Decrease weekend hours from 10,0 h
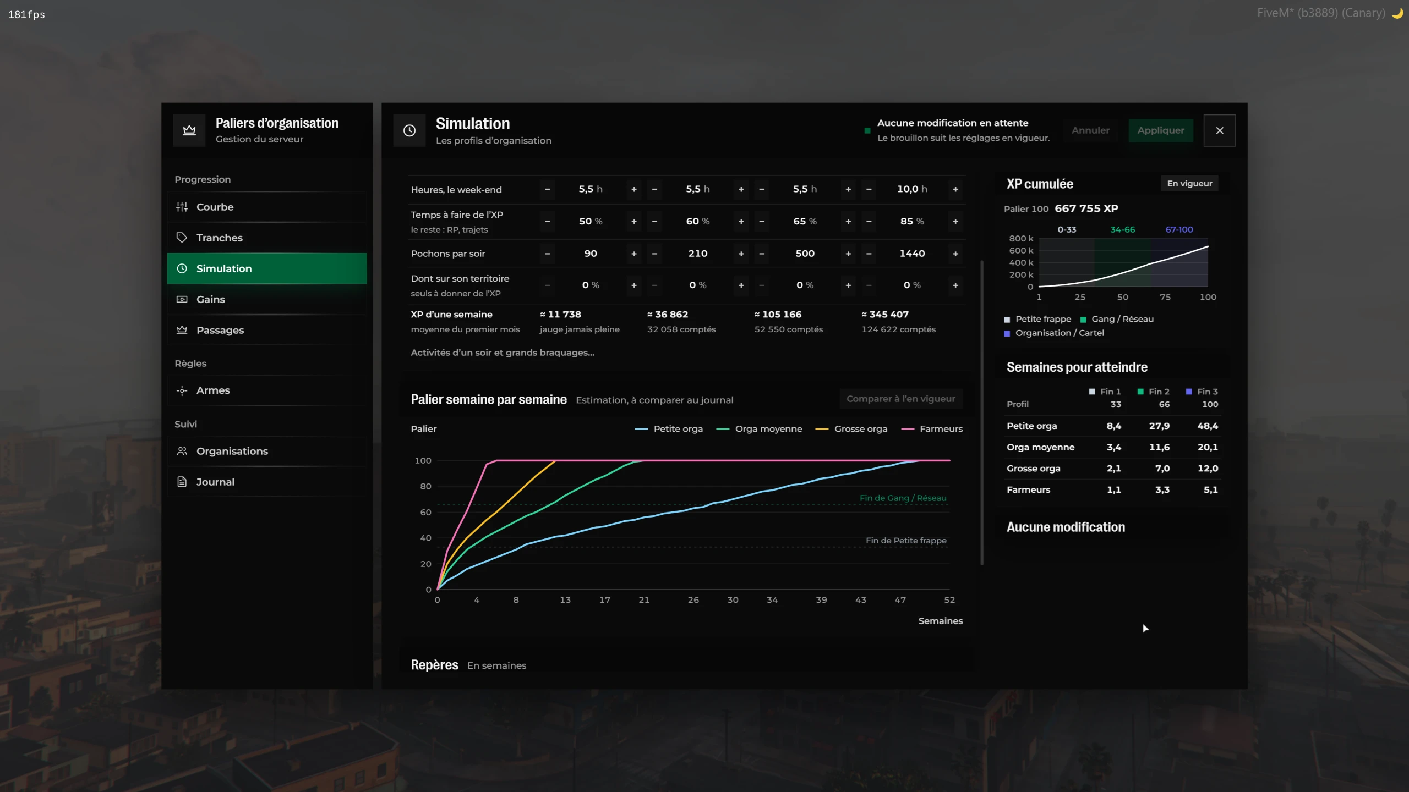The height and width of the screenshot is (792, 1409). (x=869, y=189)
